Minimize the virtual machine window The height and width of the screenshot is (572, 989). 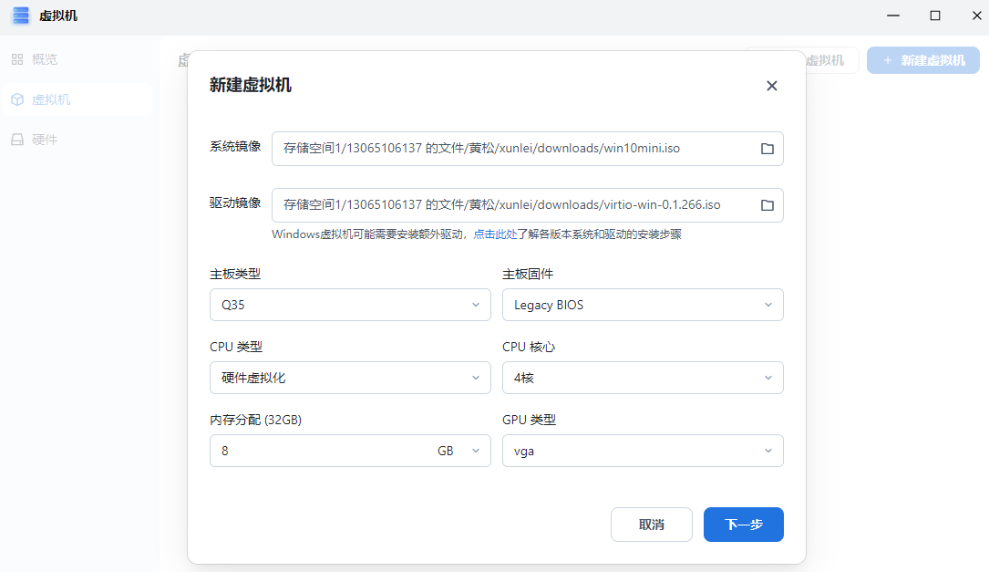tap(893, 16)
